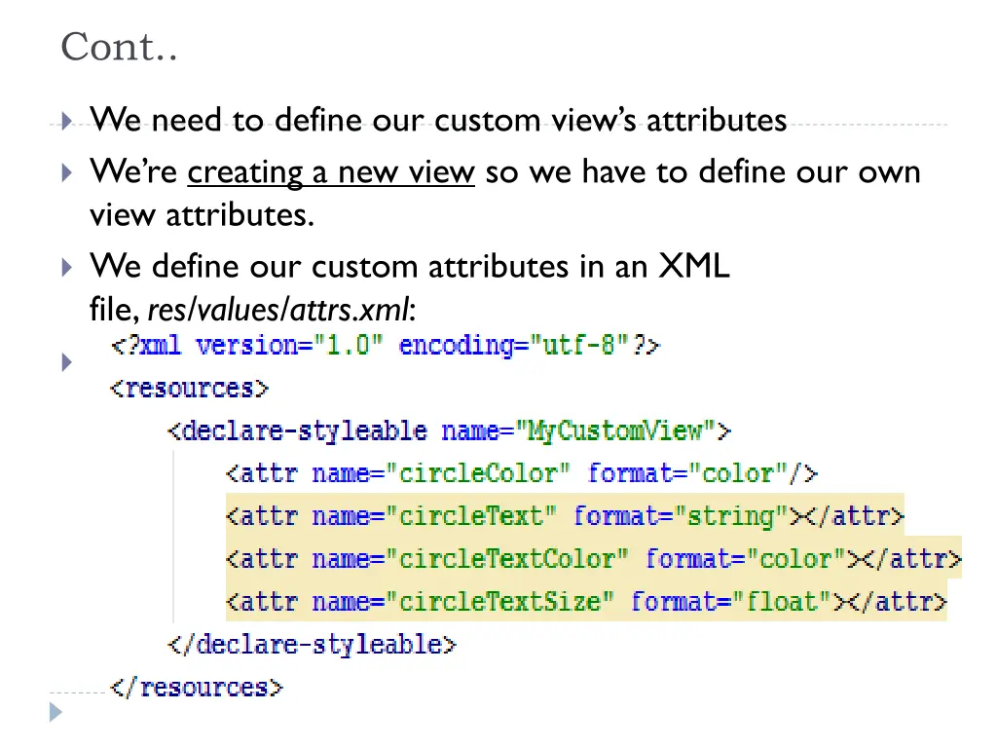Image resolution: width=997 pixels, height=748 pixels.
Task: Click the bullet arrow beside "We're creating"
Action: pos(66,172)
